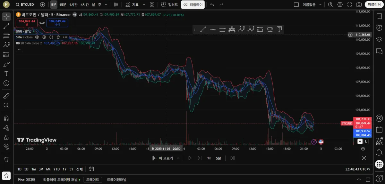Click the trash Remove objects icon

pos(6,159)
